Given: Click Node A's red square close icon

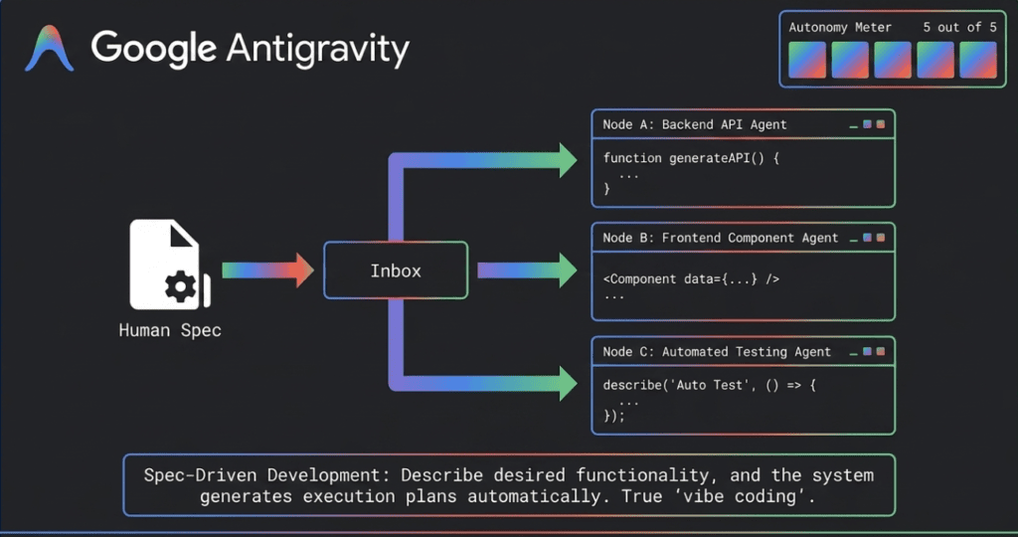Looking at the screenshot, I should [881, 124].
